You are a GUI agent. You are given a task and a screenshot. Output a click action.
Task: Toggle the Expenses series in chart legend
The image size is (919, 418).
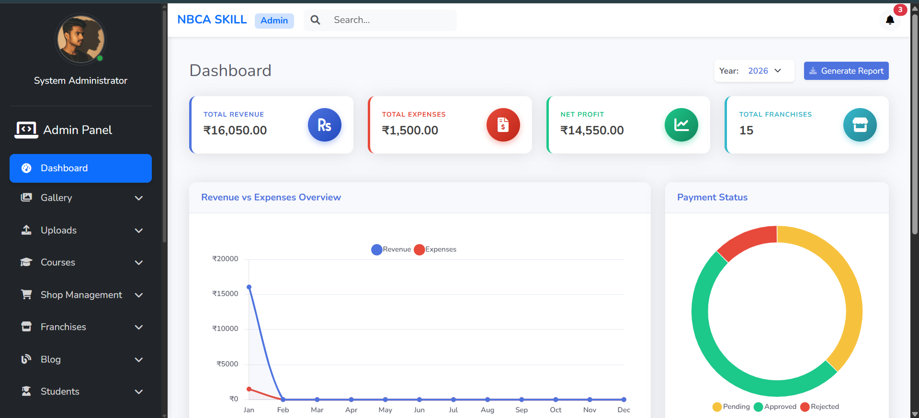click(435, 250)
